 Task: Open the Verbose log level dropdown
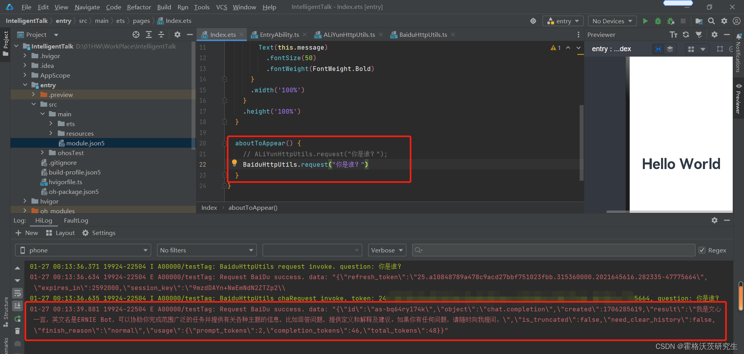(x=387, y=250)
